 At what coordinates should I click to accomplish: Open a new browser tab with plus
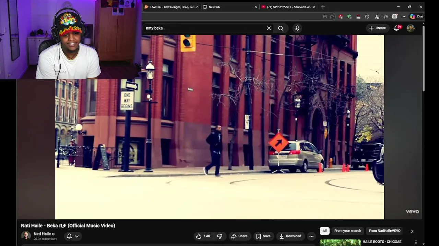[322, 7]
